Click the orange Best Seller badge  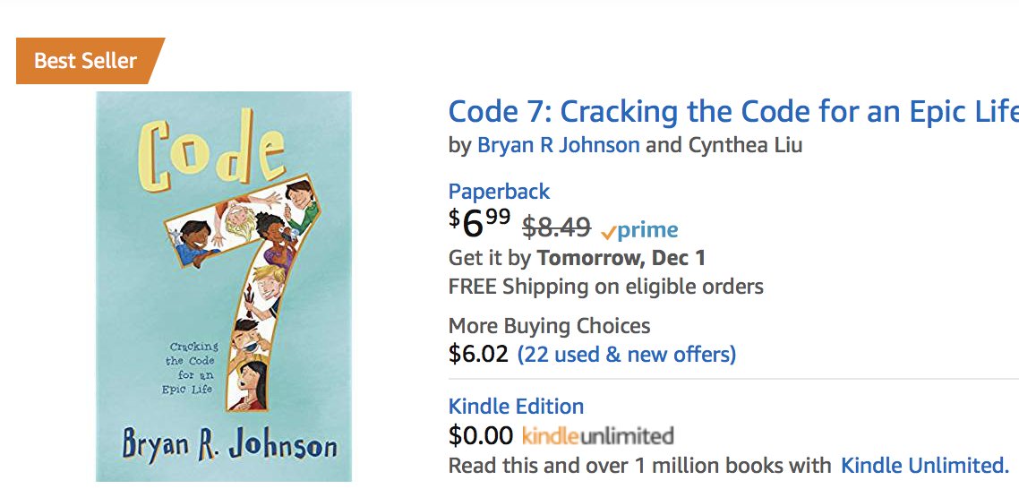[86, 61]
